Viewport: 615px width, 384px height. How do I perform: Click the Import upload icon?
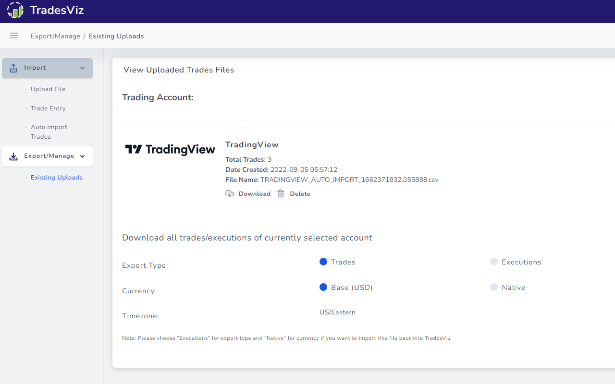pyautogui.click(x=13, y=68)
